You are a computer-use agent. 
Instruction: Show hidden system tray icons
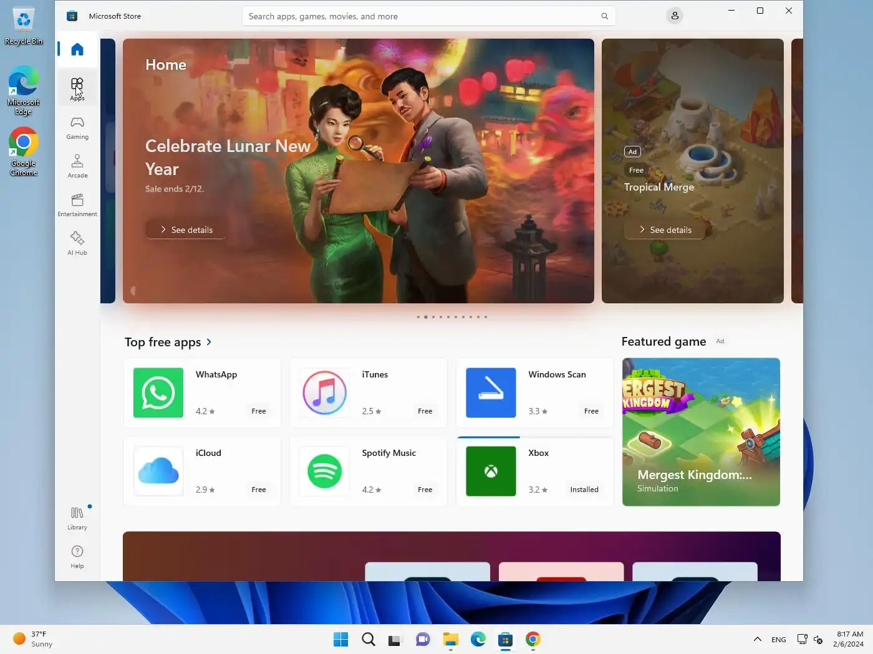[x=757, y=639]
